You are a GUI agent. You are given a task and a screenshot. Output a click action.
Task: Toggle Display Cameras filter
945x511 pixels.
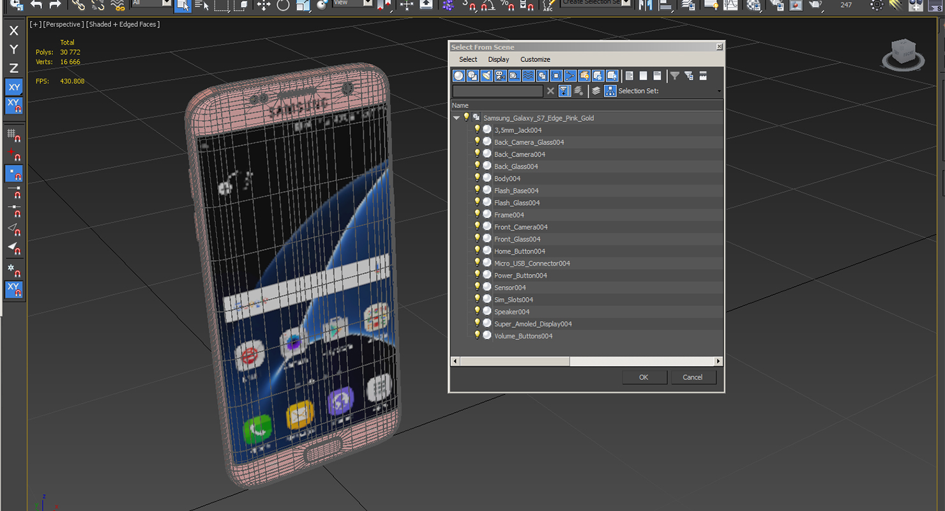tap(501, 76)
